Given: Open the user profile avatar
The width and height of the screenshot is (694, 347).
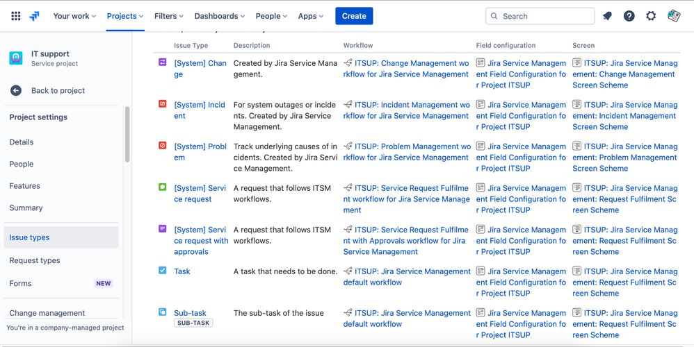Looking at the screenshot, I should (x=674, y=16).
